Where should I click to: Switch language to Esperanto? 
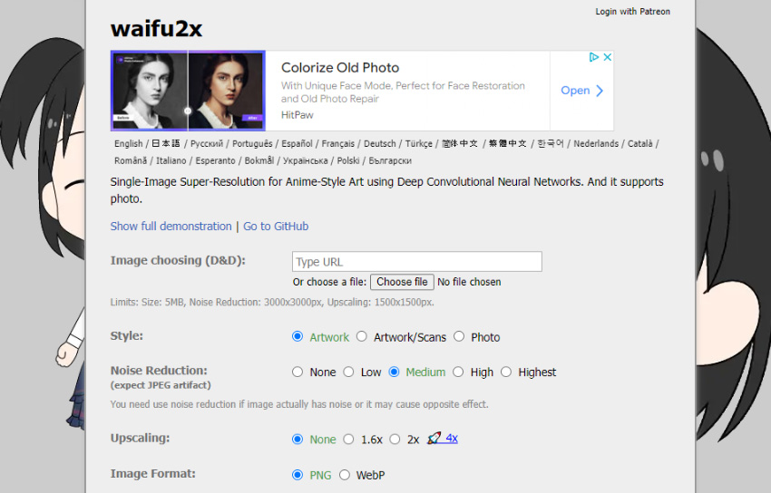(x=215, y=160)
